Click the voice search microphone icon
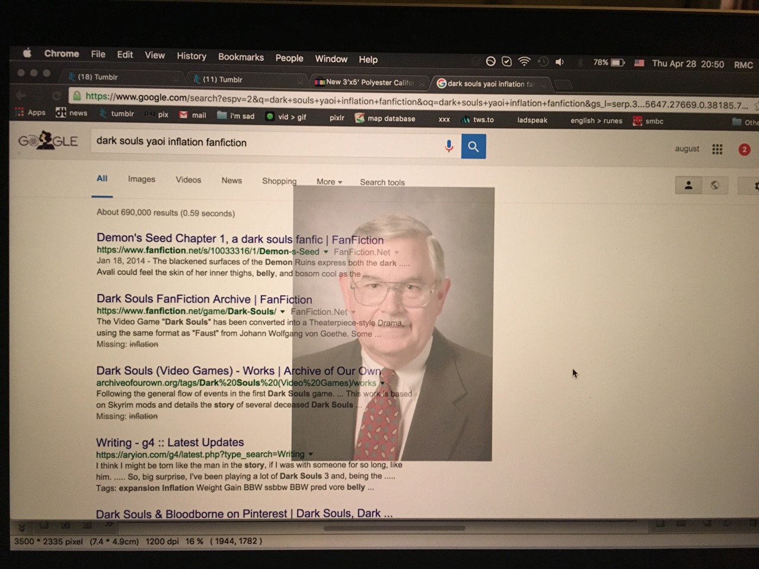The height and width of the screenshot is (569, 759). (x=449, y=146)
